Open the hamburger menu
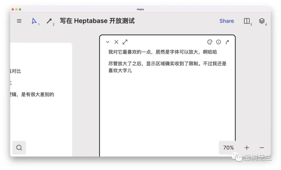281x170 pixels. coord(19,21)
